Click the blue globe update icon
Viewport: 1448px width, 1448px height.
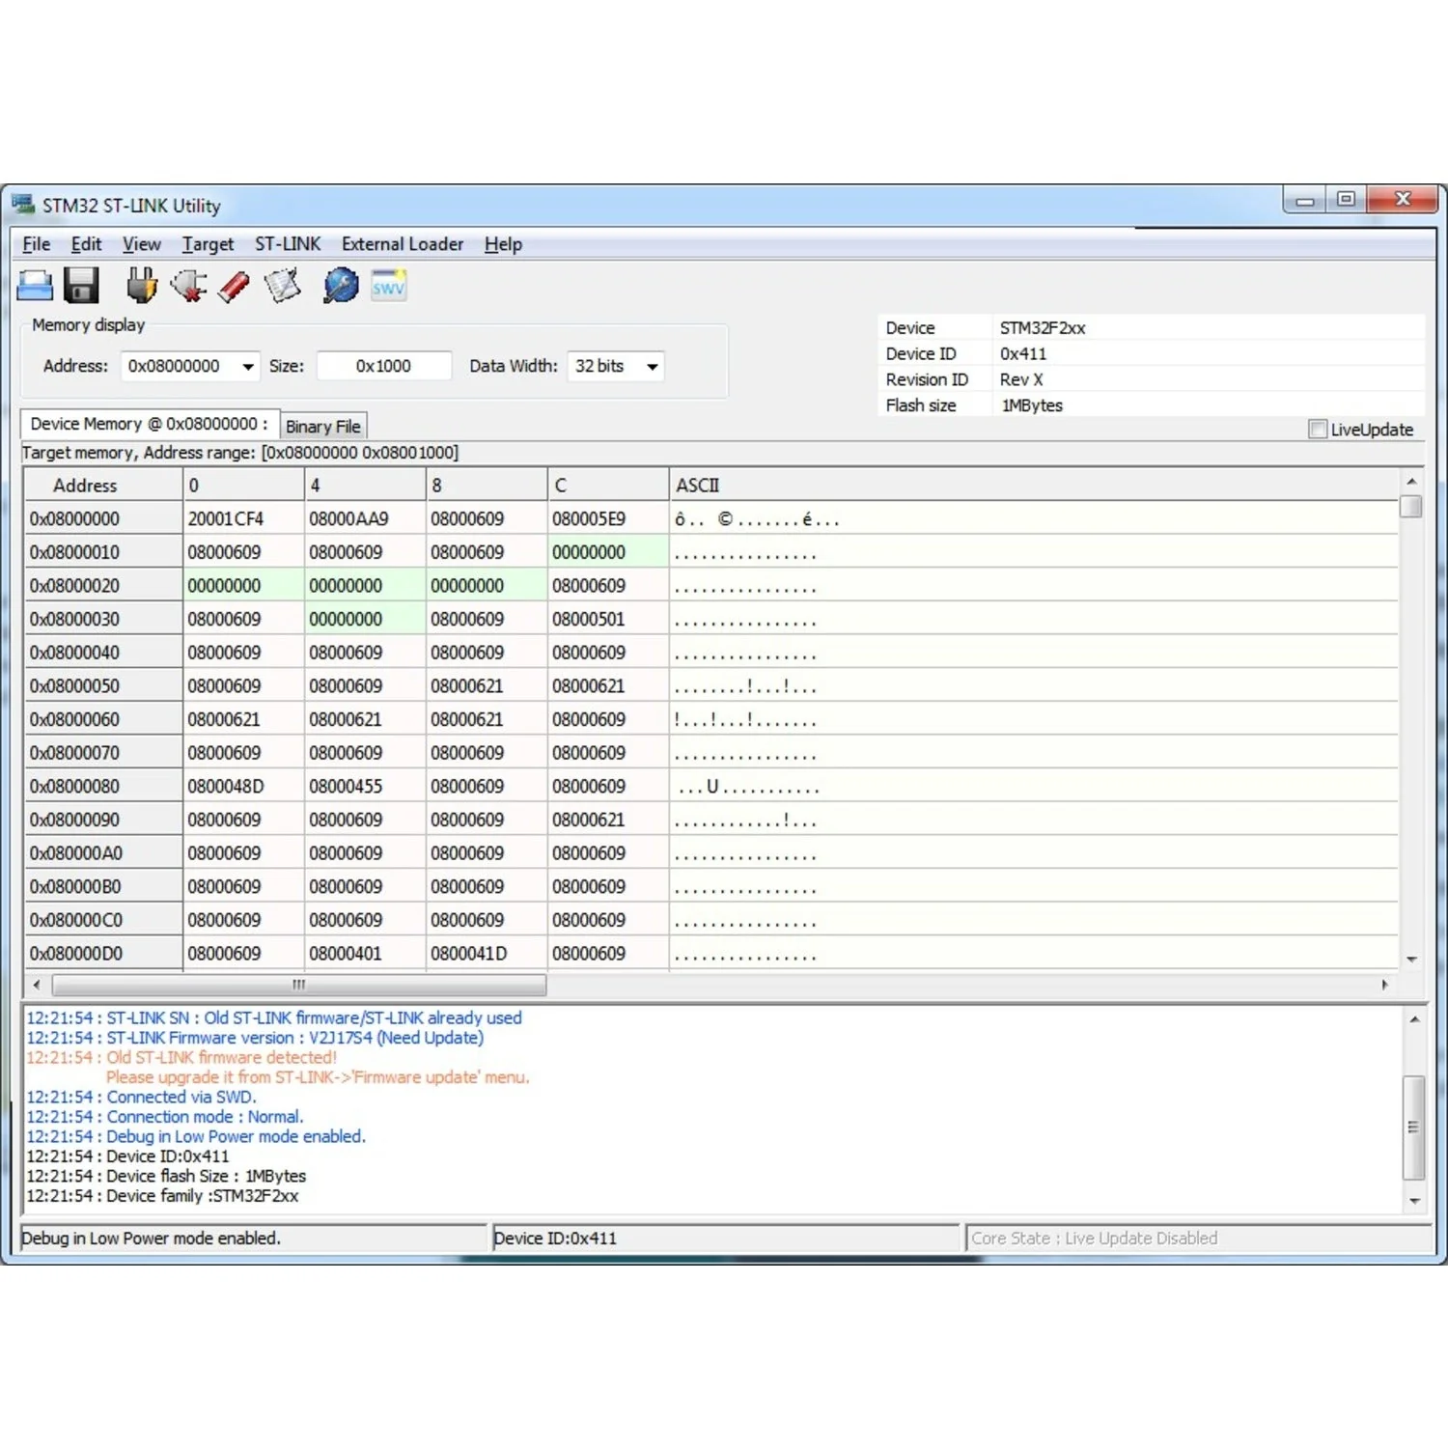point(341,286)
